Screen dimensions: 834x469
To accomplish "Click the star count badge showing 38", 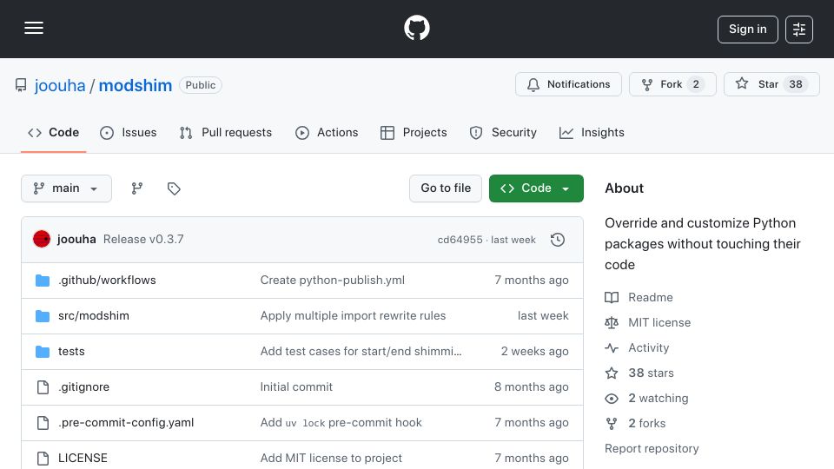I will 795,84.
